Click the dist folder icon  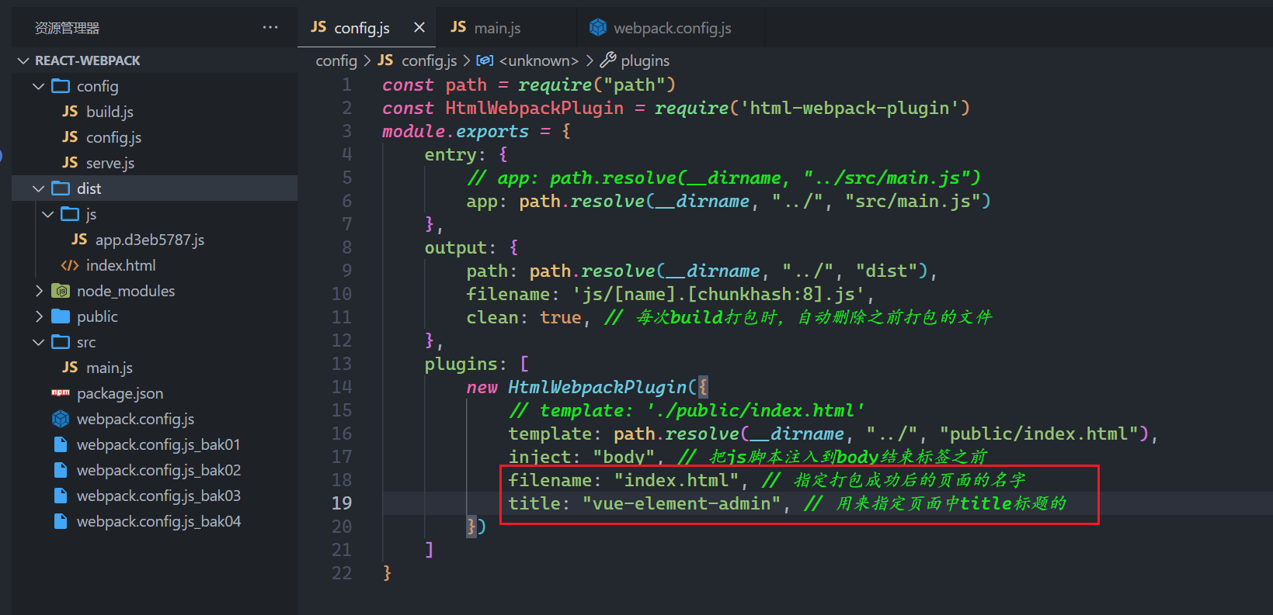tap(61, 188)
